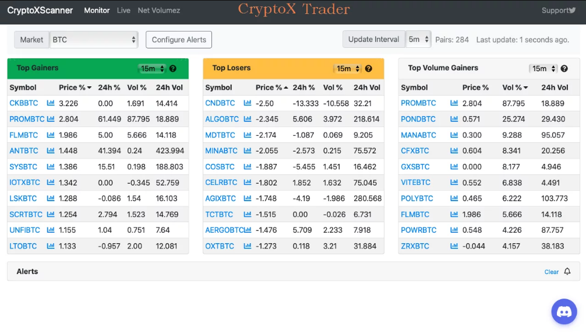Open the Market BTC dropdown

coord(94,40)
